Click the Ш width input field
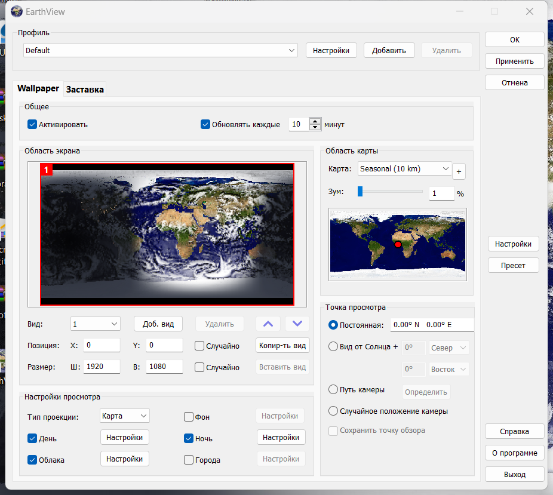 pyautogui.click(x=102, y=367)
